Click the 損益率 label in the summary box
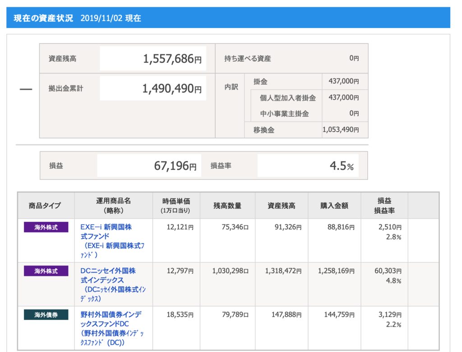The width and height of the screenshot is (462, 352). 221,166
